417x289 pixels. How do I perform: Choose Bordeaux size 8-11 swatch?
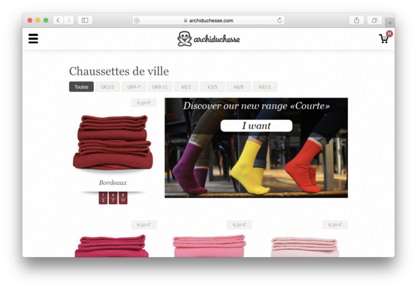pos(123,198)
